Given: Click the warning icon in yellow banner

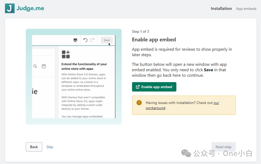Looking at the screenshot, I should pos(139,103).
